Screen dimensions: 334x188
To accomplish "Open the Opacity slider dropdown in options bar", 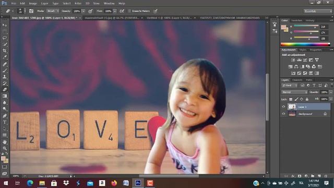I will (83, 11).
